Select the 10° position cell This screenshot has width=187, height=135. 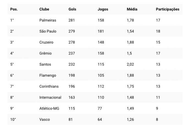tap(13, 119)
